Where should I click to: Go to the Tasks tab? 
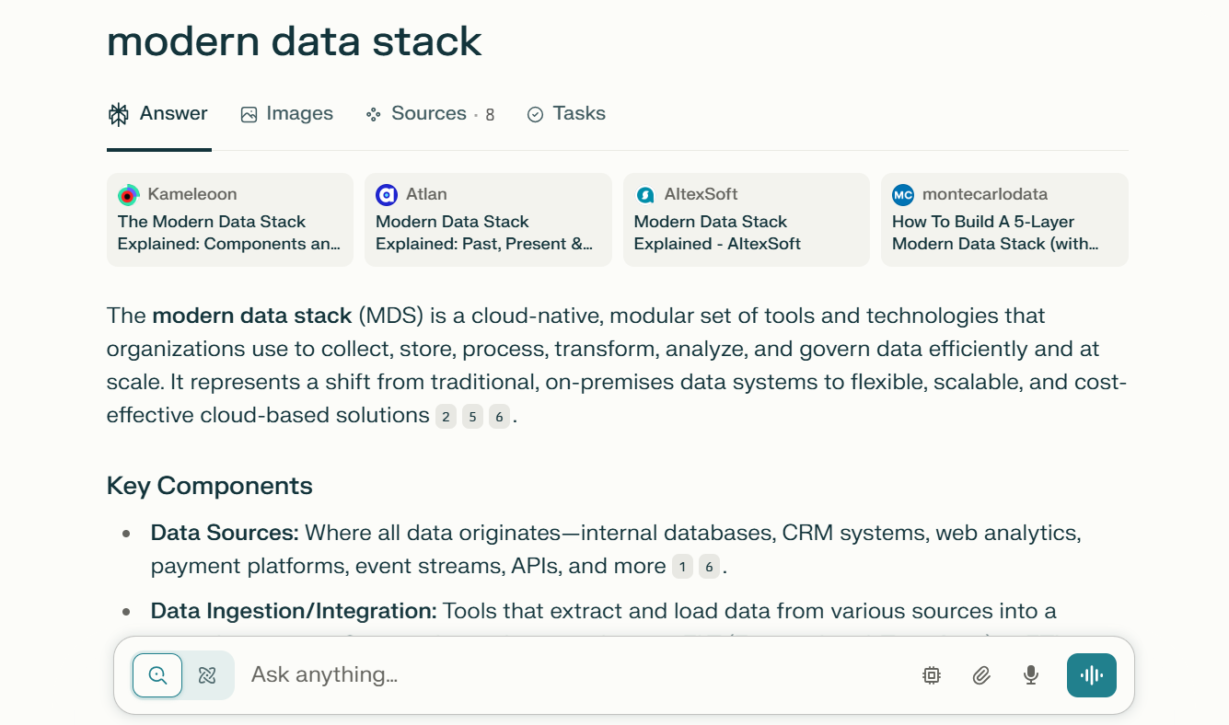pyautogui.click(x=566, y=114)
